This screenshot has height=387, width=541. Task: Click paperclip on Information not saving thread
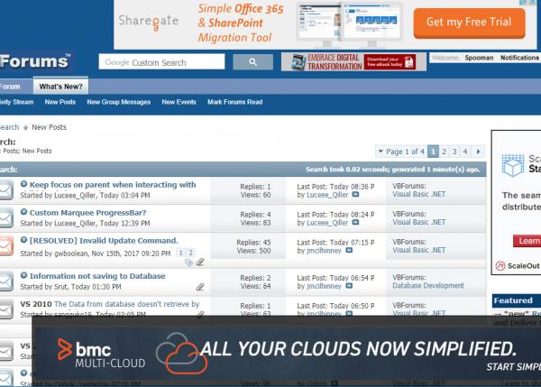point(200,287)
